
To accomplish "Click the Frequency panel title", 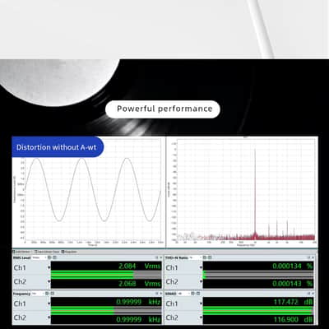I will tap(21, 294).
